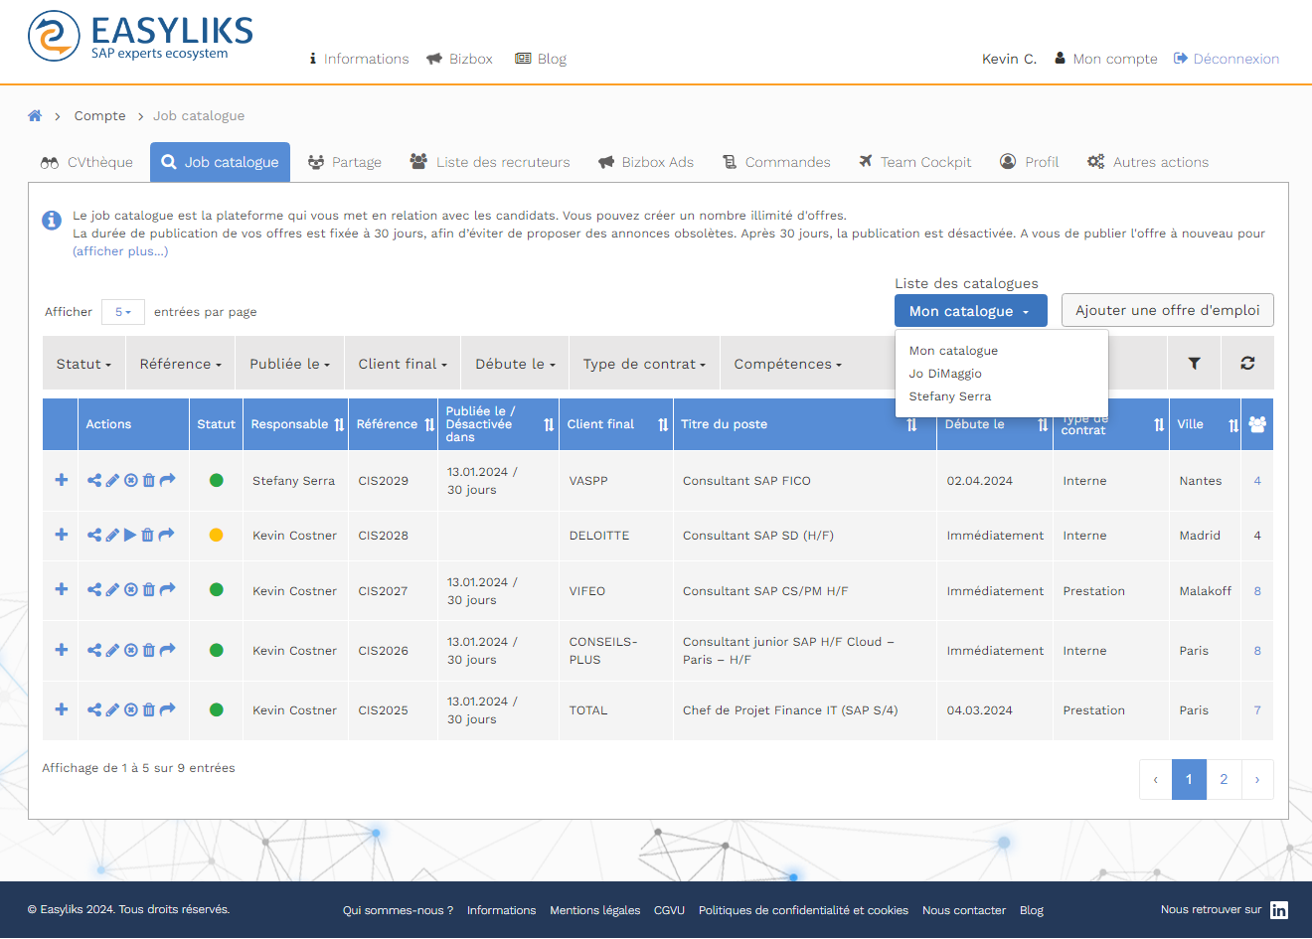Toggle the Mon catalogue dropdown button

click(970, 311)
